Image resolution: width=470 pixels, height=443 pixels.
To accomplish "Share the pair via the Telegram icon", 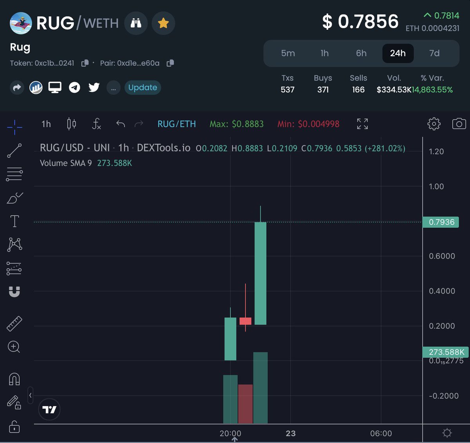I will tap(74, 87).
